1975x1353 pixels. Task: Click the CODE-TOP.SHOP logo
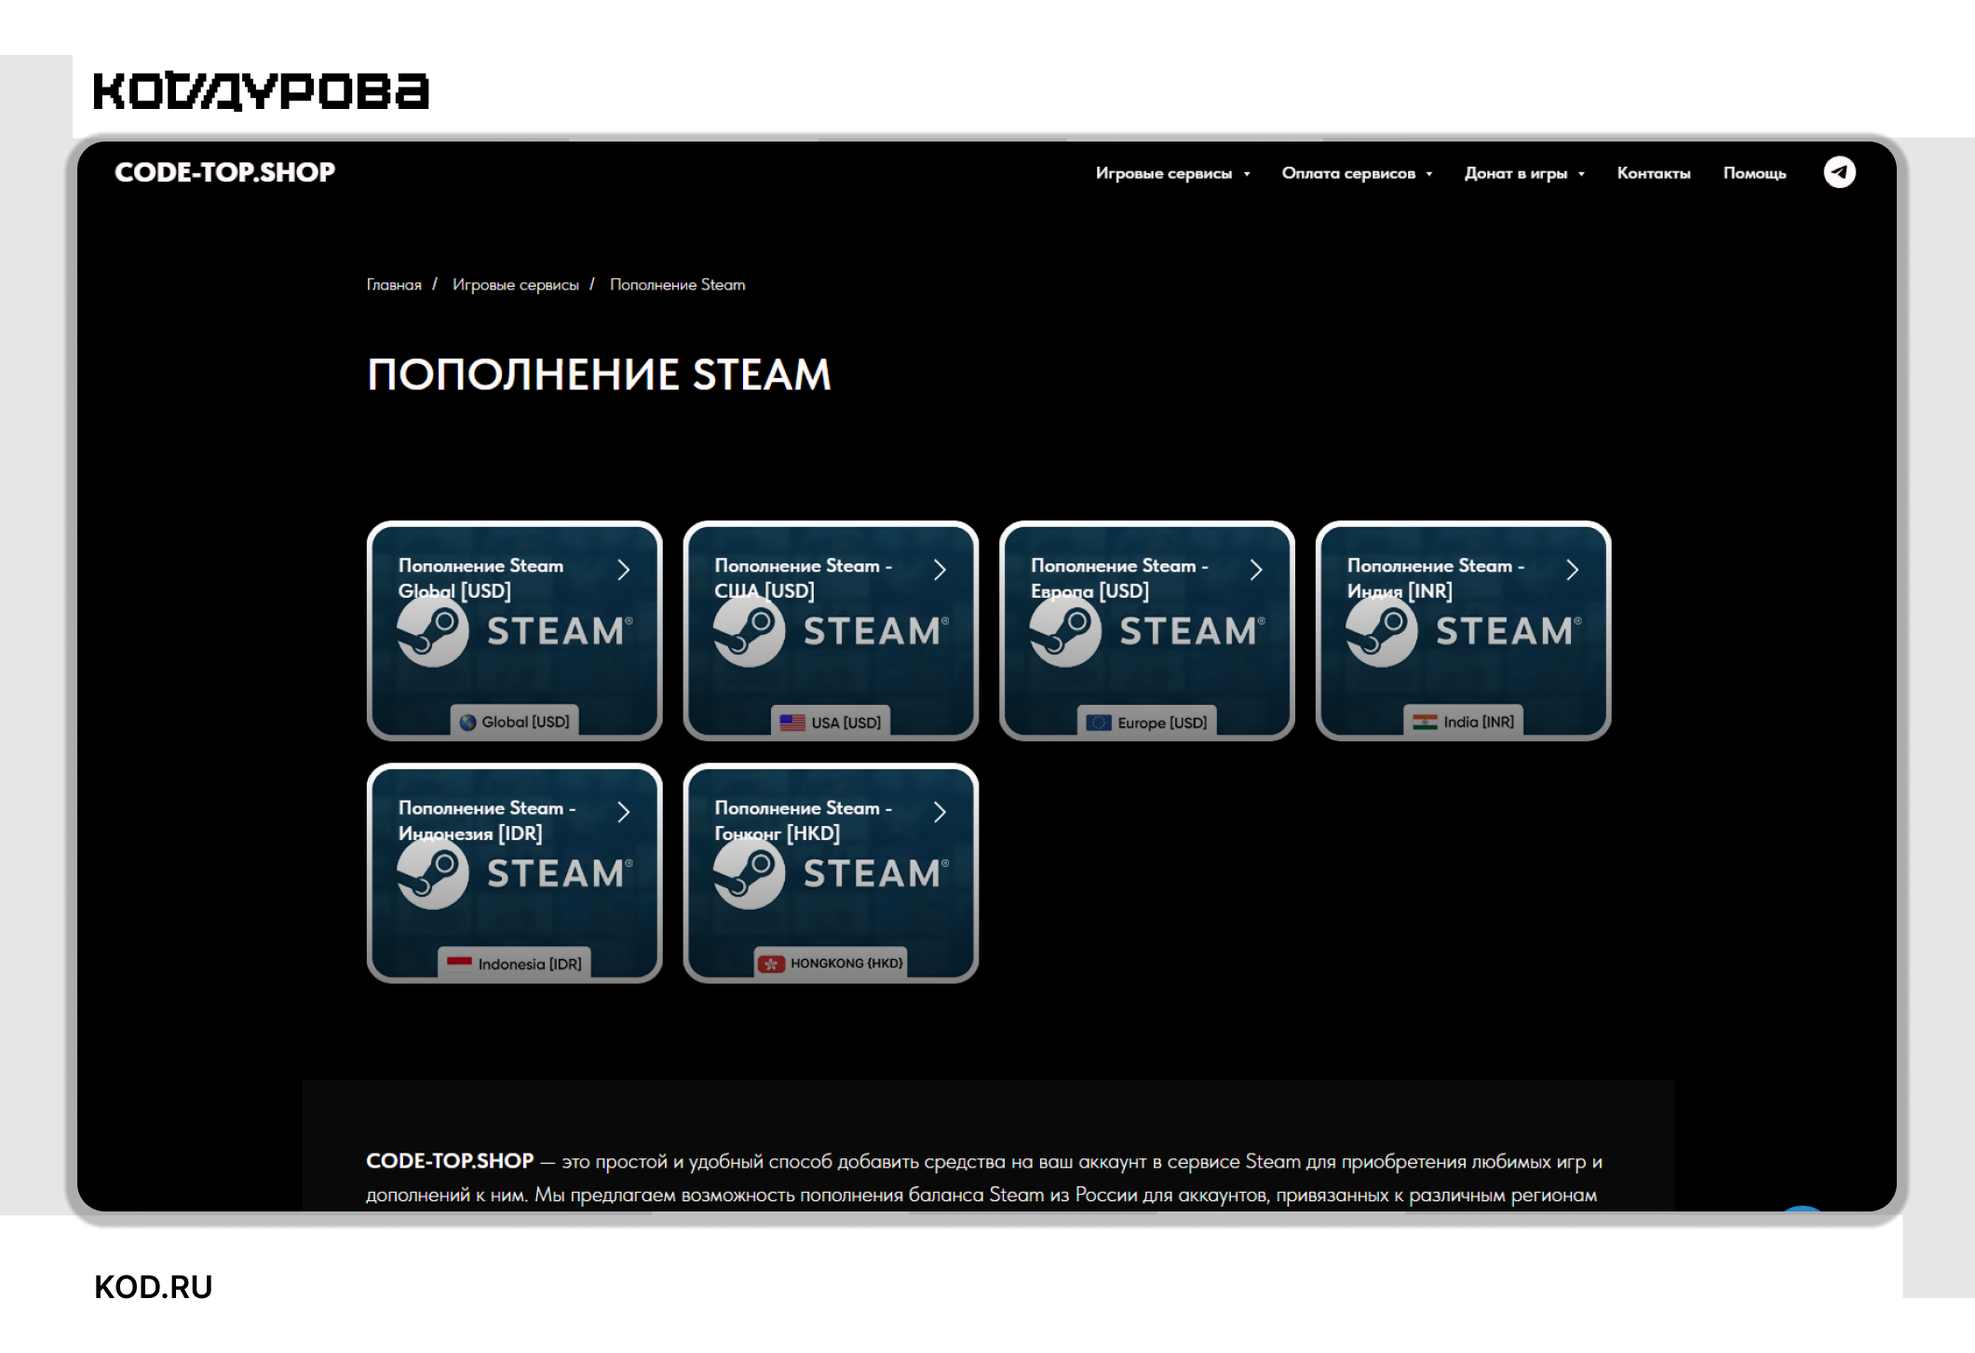pyautogui.click(x=224, y=172)
